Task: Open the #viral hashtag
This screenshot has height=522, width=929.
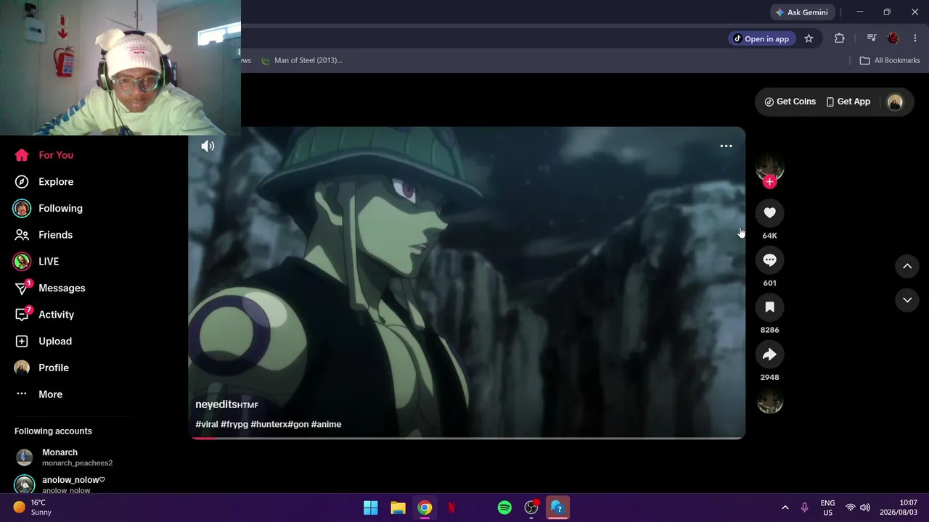Action: (x=207, y=424)
